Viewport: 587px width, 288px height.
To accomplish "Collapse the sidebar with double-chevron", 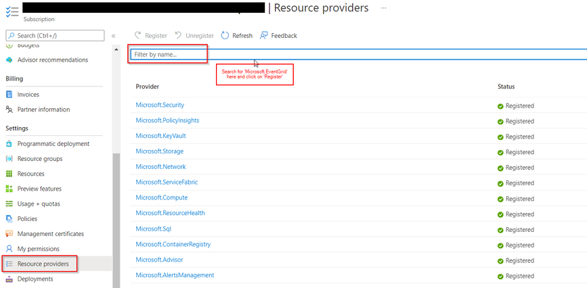I will [114, 36].
